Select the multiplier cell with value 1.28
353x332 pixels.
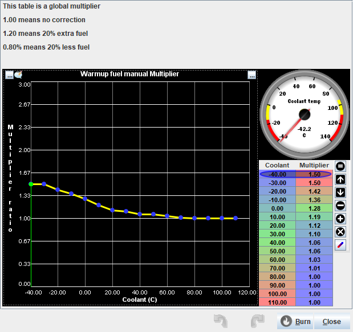[313, 208]
